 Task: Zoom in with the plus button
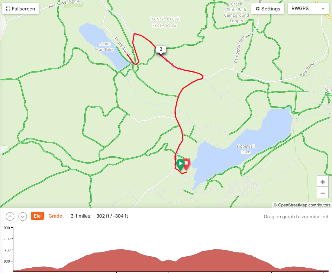pyautogui.click(x=323, y=182)
